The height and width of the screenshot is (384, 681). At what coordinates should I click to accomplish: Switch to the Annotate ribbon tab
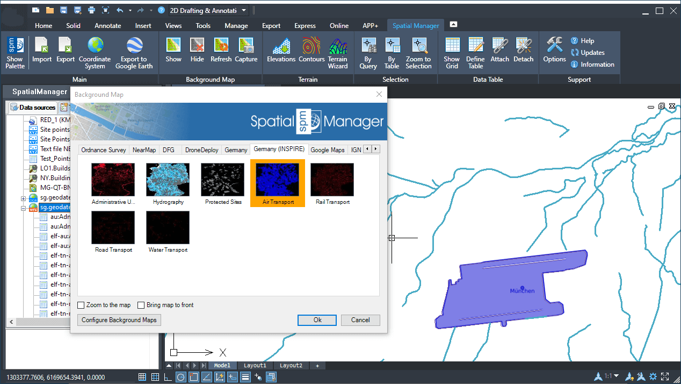[108, 25]
